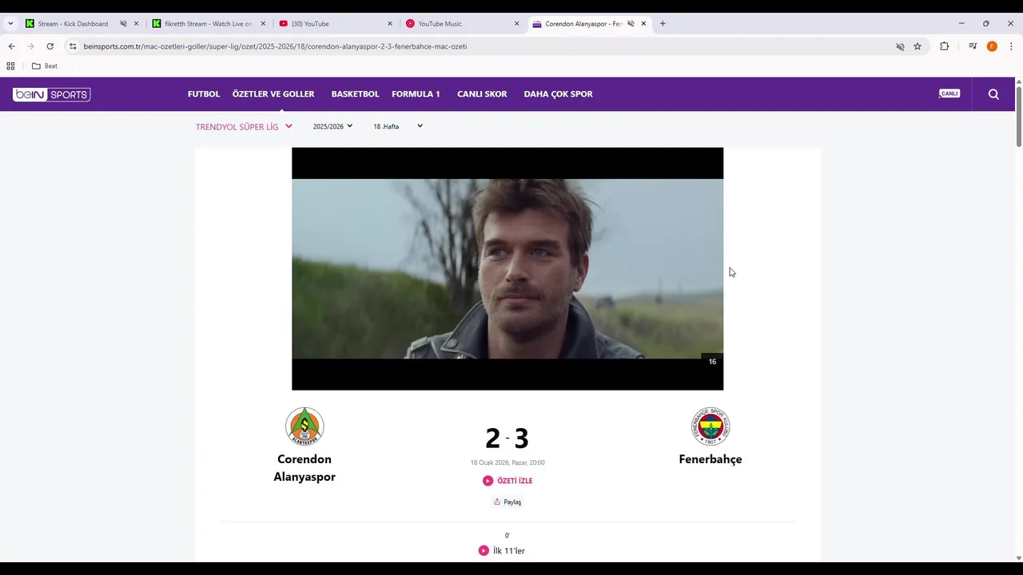Close the Corendon Alanyaspor tab
This screenshot has height=575, width=1023.
pos(643,24)
